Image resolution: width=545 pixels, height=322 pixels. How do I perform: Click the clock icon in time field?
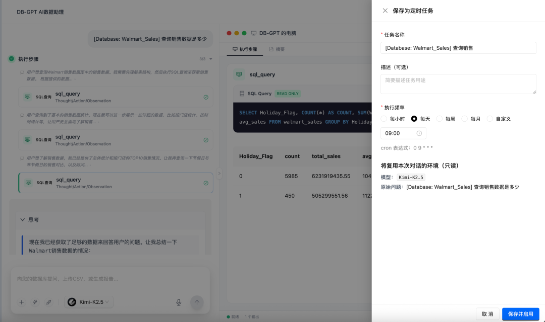[x=419, y=133]
